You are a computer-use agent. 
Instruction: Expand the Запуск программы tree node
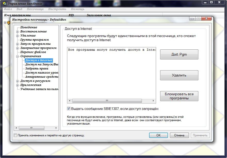click(x=17, y=44)
